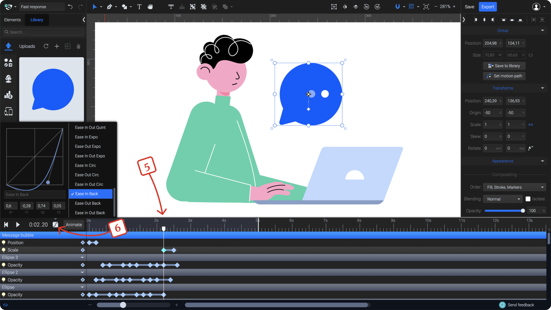Rotate selection 90 degrees counterclockwise
551x310 pixels.
click(366, 7)
